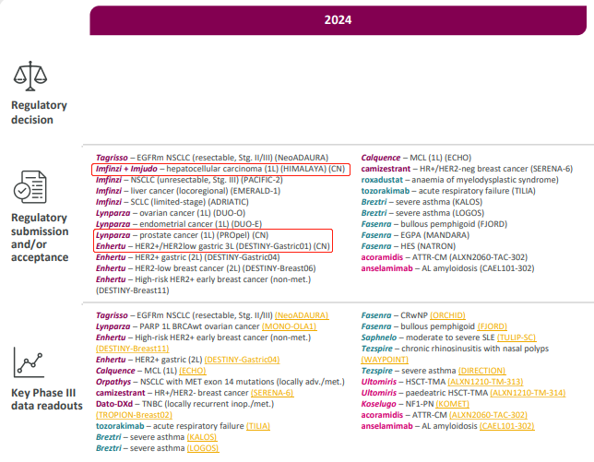This screenshot has height=462, width=594.
Task: Click Tezspire chronic rhinosinusitis with nasal polyps text
Action: click(x=455, y=349)
